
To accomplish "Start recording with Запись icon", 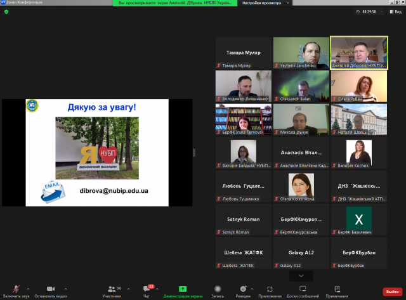I will pyautogui.click(x=218, y=289).
